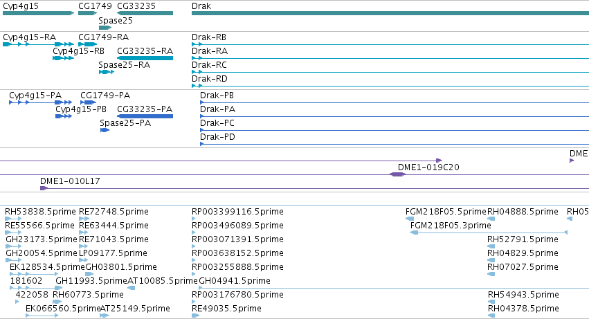589x319 pixels.
Task: Select protein Drak-PB
Action: pos(217,95)
